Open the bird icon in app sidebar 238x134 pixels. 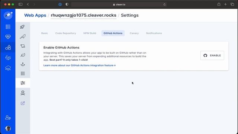click(x=23, y=36)
